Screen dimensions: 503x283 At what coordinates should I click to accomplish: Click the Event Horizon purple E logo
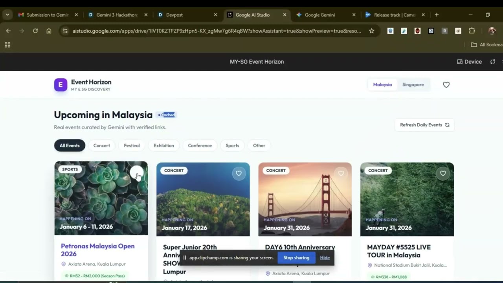(61, 85)
